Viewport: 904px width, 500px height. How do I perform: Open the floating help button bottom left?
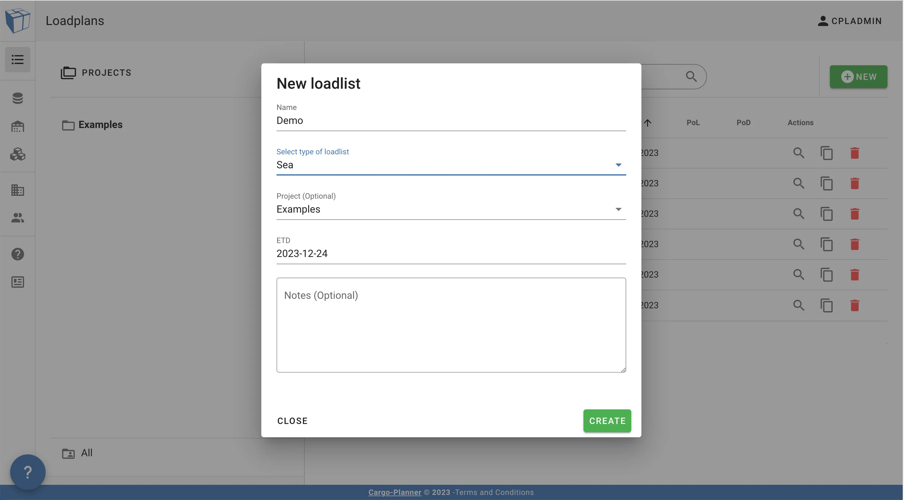click(x=27, y=471)
